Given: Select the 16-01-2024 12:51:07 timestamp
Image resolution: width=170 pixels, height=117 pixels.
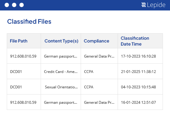Looking at the screenshot, I should (x=139, y=102).
